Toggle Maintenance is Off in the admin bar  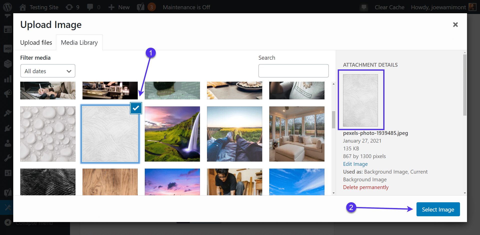coord(186,7)
